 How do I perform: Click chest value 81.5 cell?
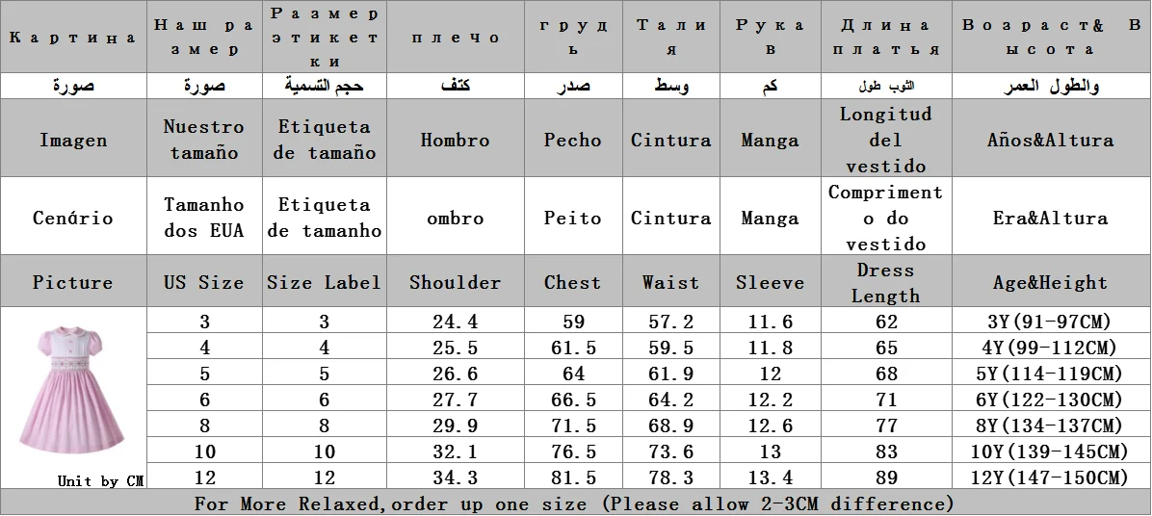coord(573,477)
